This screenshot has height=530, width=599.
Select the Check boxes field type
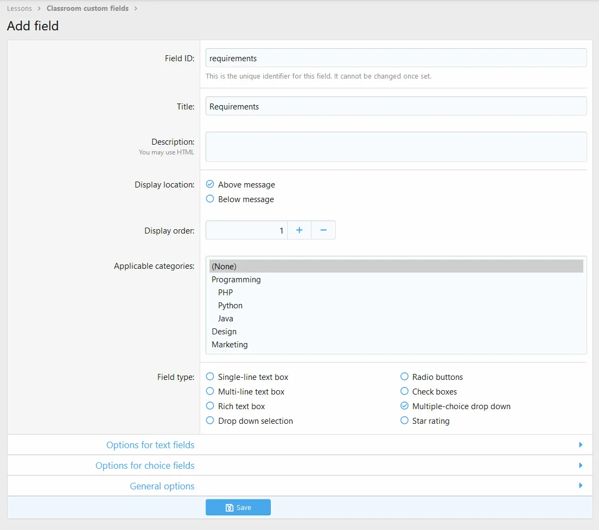(x=404, y=392)
